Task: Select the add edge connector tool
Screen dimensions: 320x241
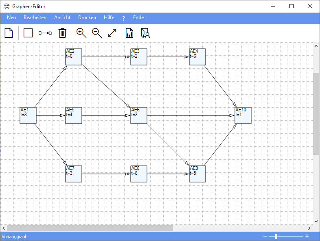Action: coord(45,33)
